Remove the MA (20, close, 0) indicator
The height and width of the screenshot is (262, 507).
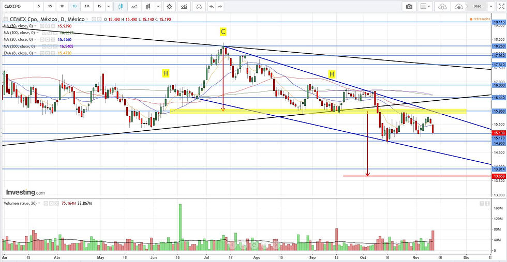(53, 39)
